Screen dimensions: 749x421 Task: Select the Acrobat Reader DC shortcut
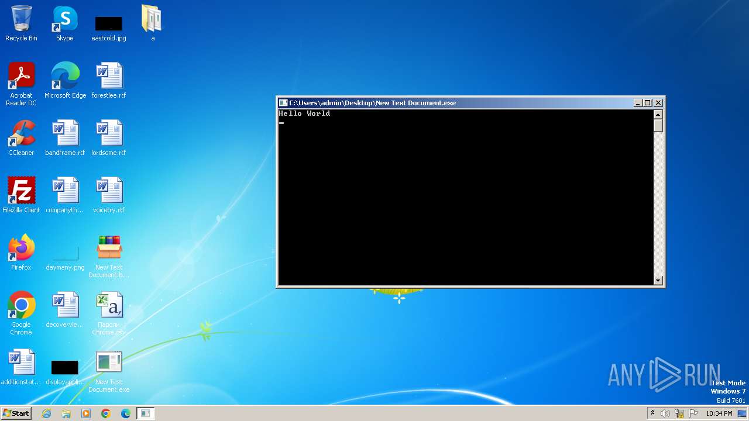[21, 84]
